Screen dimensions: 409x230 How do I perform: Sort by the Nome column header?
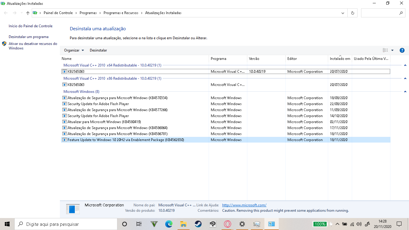click(135, 59)
